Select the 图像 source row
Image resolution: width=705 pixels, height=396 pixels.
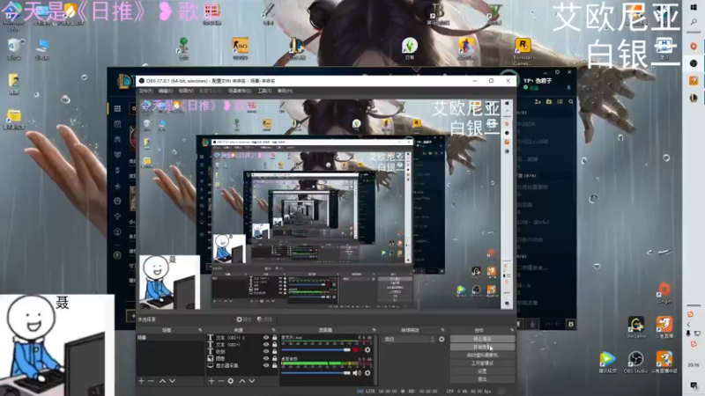(241, 359)
